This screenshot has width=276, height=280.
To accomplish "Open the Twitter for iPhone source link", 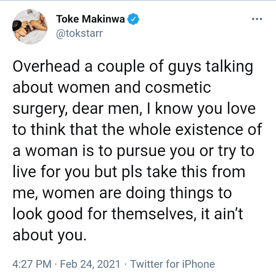I will (172, 264).
